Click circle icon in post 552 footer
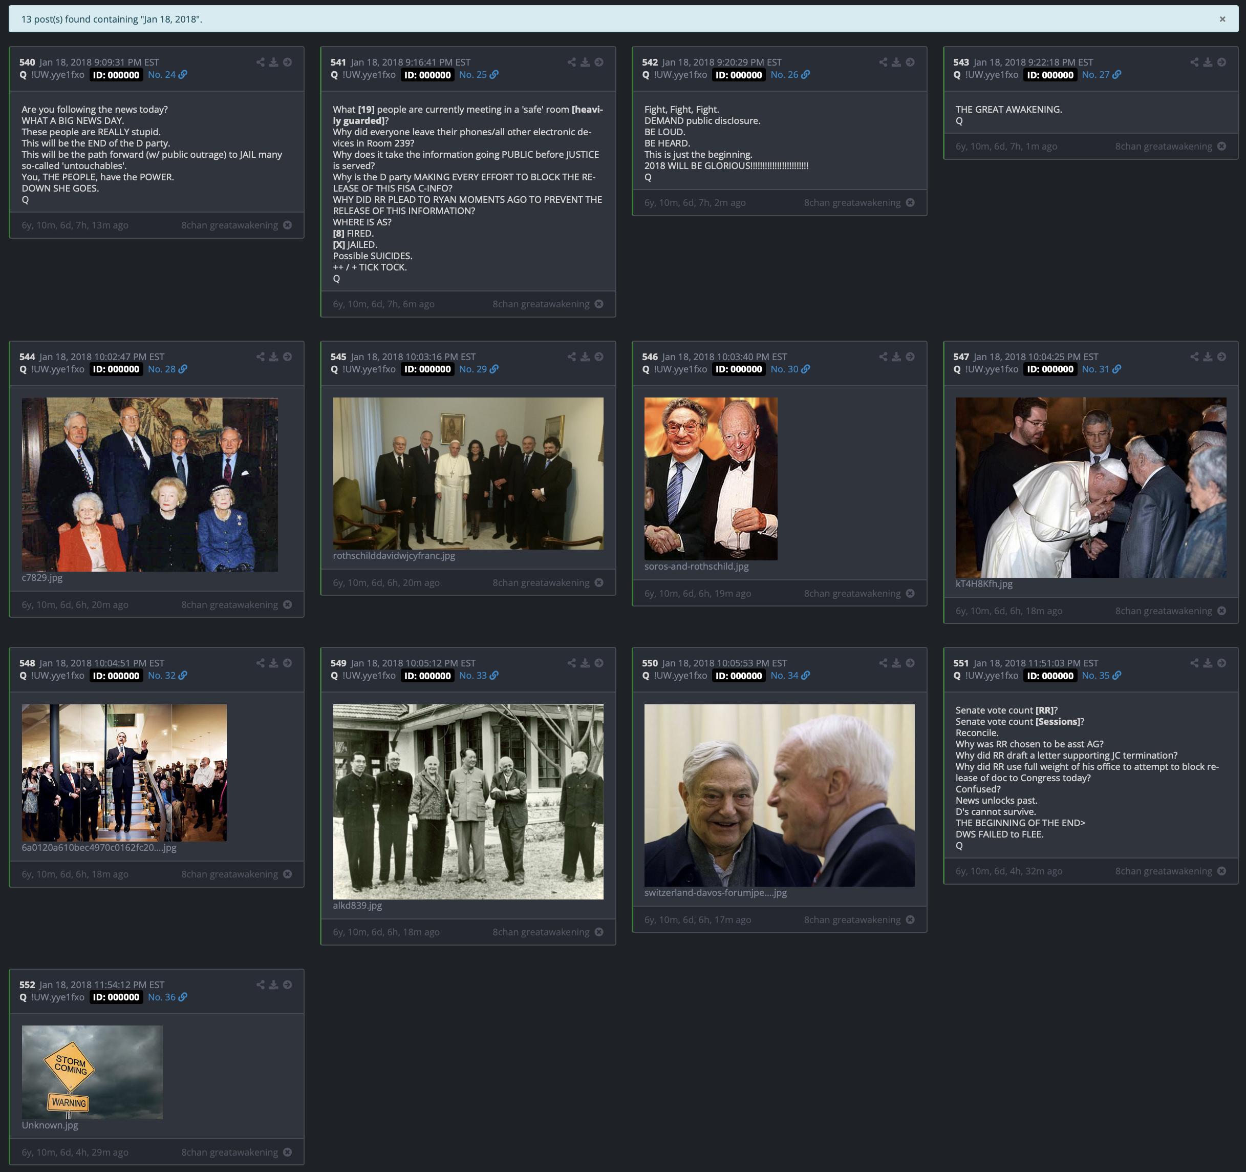Screen dimensions: 1246x1172 click(x=287, y=1152)
